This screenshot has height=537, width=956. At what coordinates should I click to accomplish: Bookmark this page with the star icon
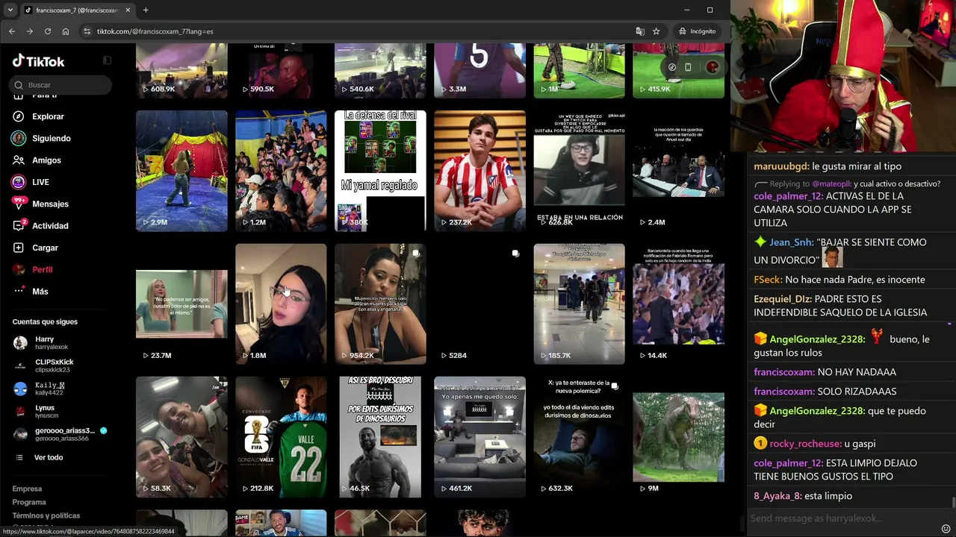click(x=657, y=31)
